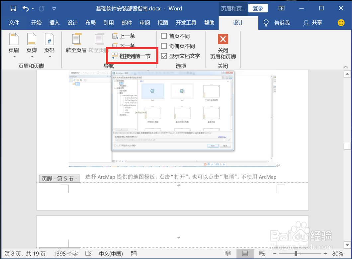This screenshot has width=352, height=259.
Task: Open the Undo history dropdown arrow
Action: (33, 9)
